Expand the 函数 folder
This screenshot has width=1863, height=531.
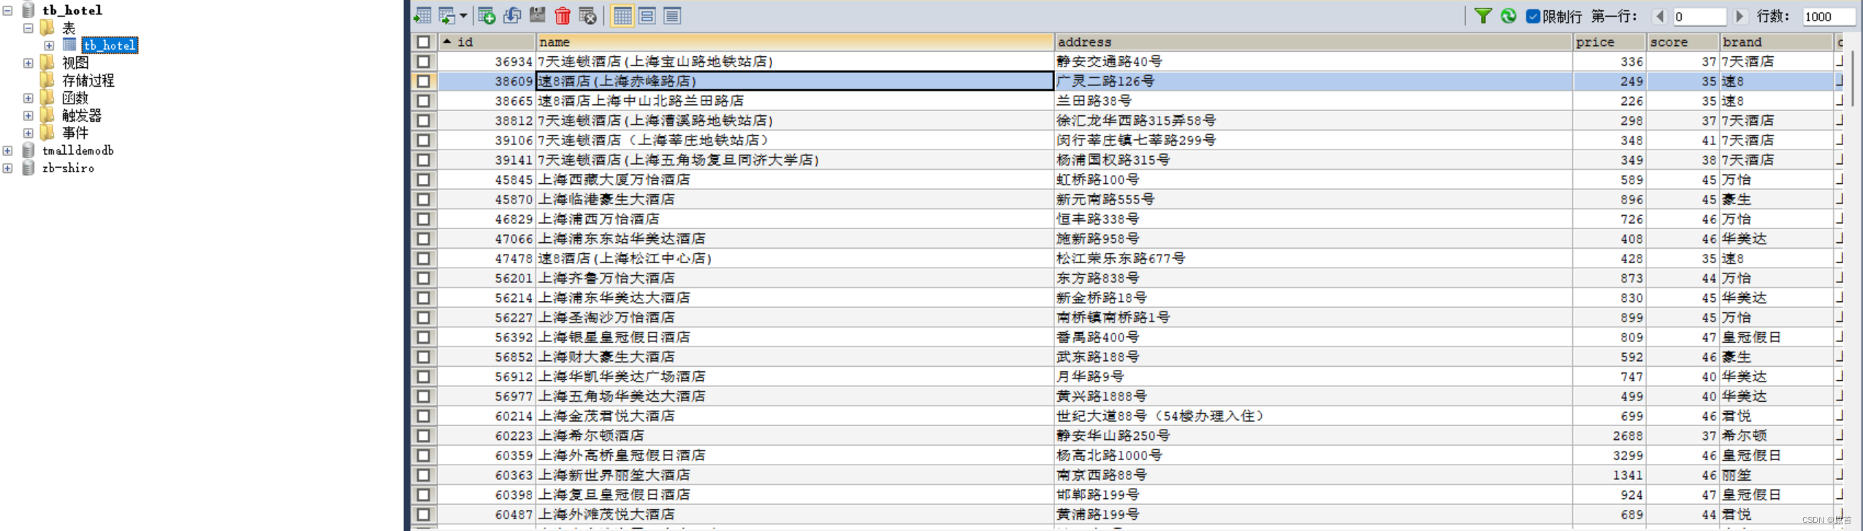28,98
